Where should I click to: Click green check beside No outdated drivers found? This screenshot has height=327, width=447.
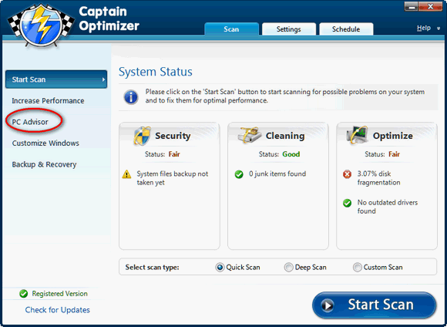pos(347,203)
